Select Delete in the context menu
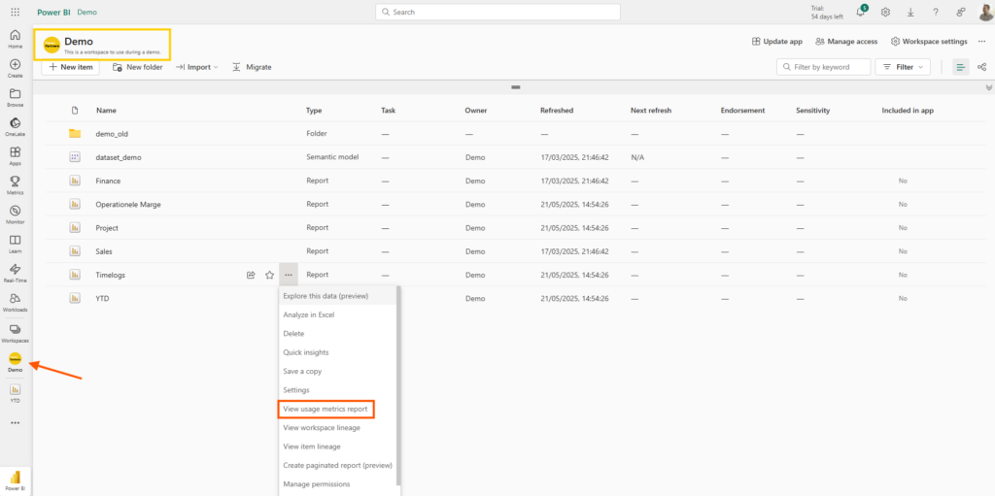995x496 pixels. (337, 334)
